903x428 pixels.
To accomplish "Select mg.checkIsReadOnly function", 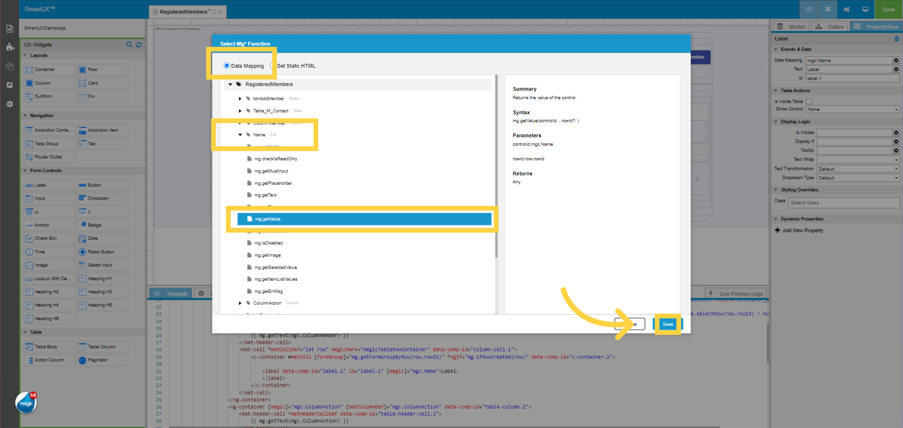I will [276, 159].
